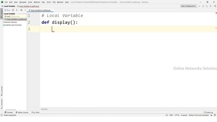Hide the Project panel with minus icon
Viewport: 217px width, 122px height.
coord(25,10)
